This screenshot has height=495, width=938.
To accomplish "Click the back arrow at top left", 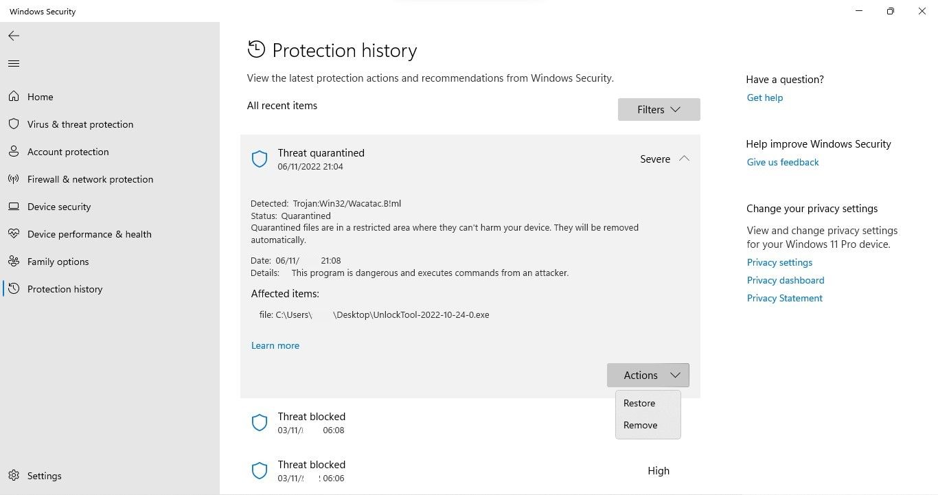I will click(x=13, y=36).
